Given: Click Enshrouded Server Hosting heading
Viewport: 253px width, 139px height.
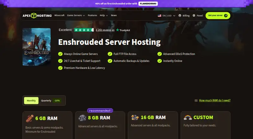Looking at the screenshot, I should [x=109, y=42].
